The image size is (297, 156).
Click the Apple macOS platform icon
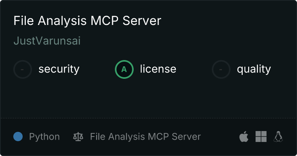pyautogui.click(x=244, y=136)
